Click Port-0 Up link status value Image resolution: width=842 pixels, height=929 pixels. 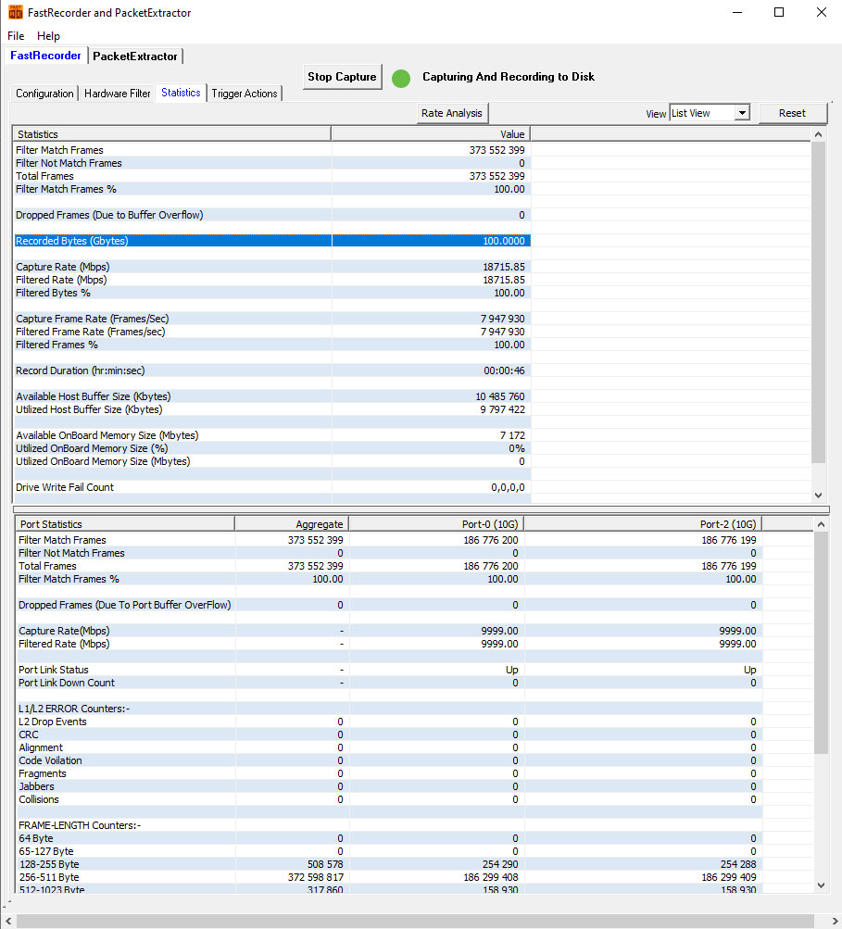click(x=512, y=670)
